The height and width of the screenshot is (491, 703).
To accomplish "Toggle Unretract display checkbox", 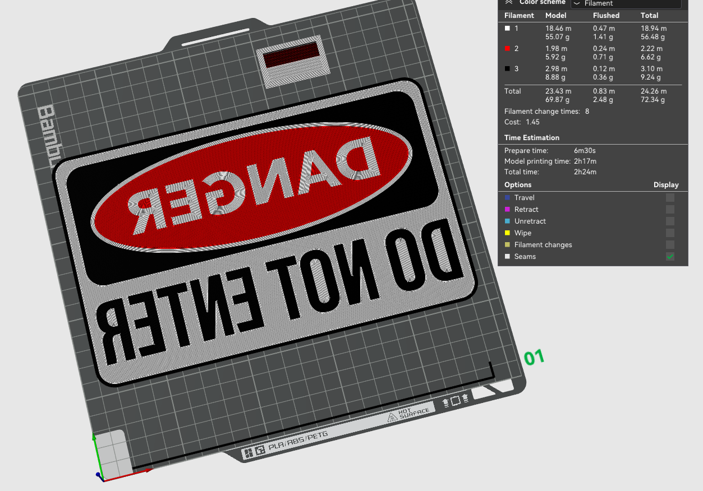I will pyautogui.click(x=670, y=221).
